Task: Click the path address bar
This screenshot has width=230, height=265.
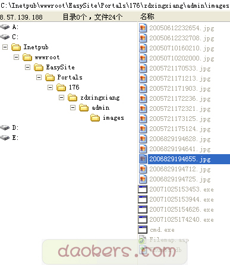Action: tap(115, 5)
